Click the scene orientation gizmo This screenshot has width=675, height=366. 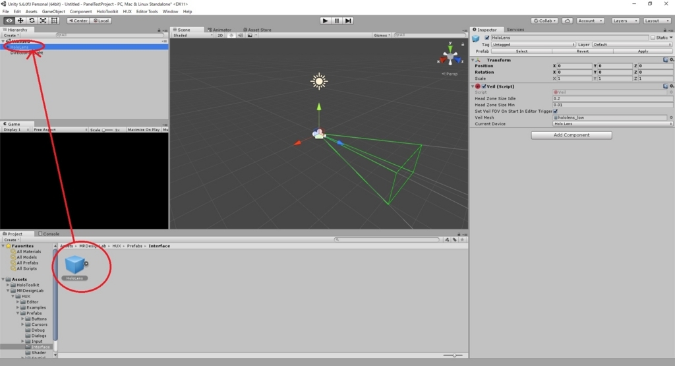coord(450,56)
